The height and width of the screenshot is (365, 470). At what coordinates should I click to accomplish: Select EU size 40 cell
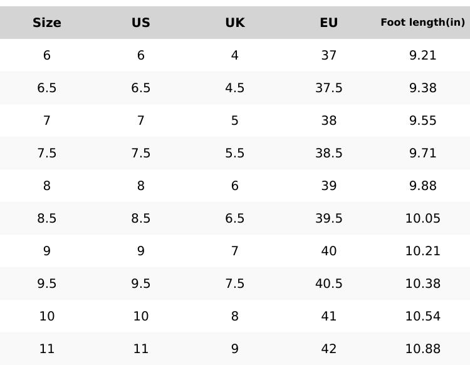[329, 251]
